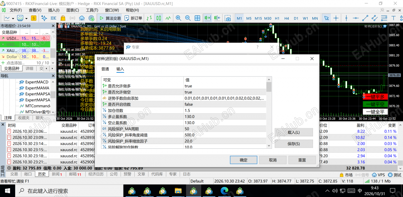Open the 文件(F) menu
This screenshot has width=403, height=197.
pos(16,10)
